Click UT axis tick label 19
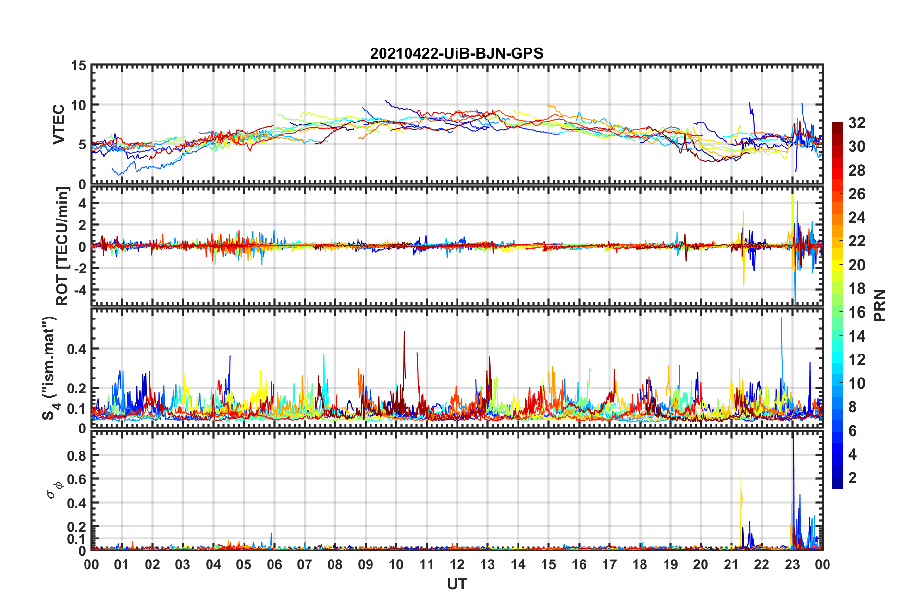This screenshot has width=914, height=611. (670, 564)
